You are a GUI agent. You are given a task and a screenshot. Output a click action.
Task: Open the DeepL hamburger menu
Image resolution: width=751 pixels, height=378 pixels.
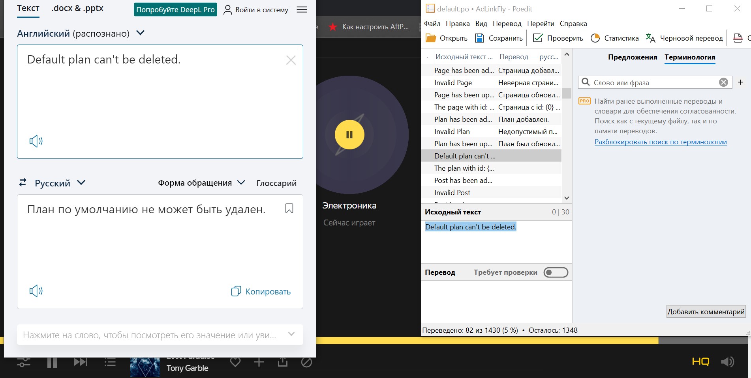click(x=302, y=10)
